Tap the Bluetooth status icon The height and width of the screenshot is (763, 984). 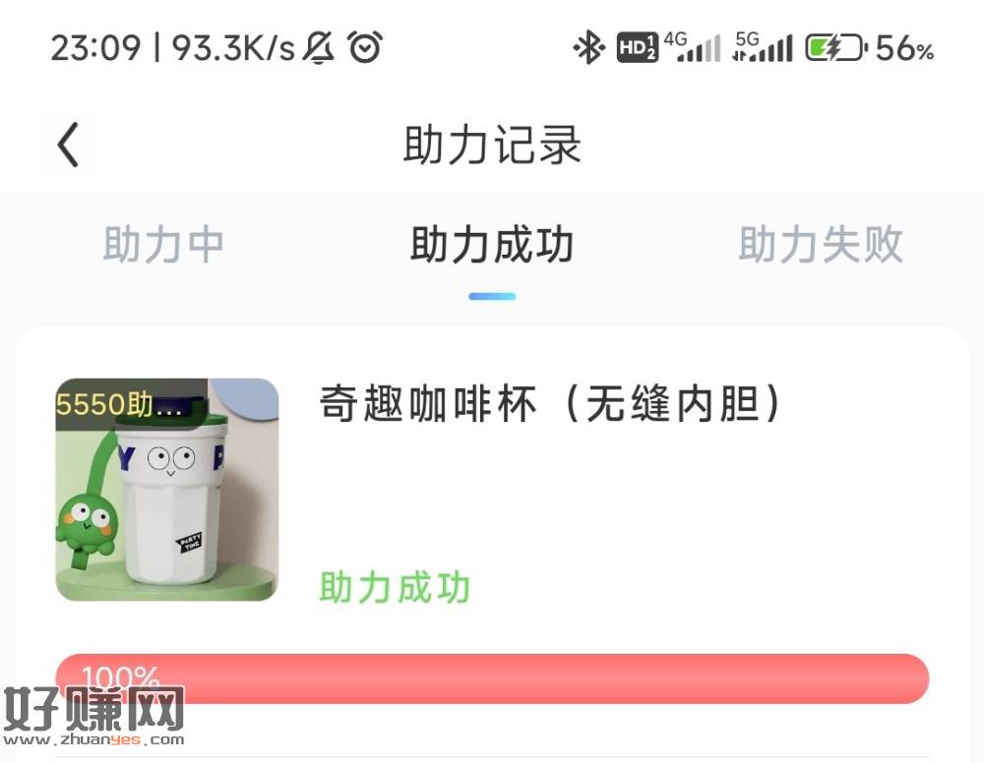tap(588, 47)
